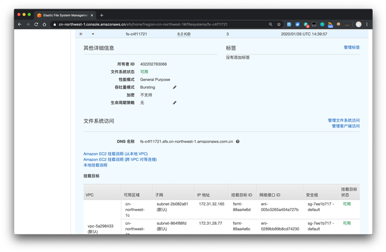
Task: Switch to Elastic File System Management tab
Action: tap(65, 15)
